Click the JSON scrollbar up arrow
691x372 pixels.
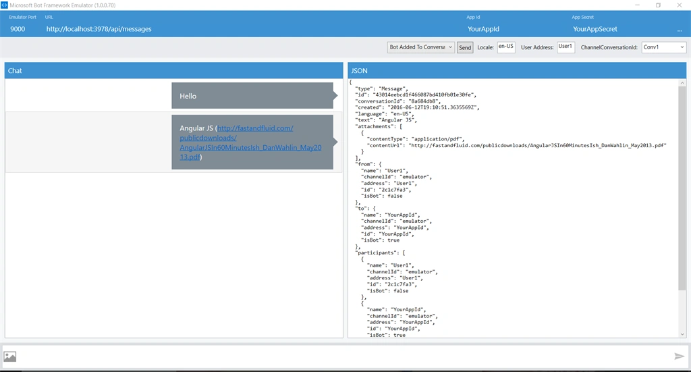[682, 83]
